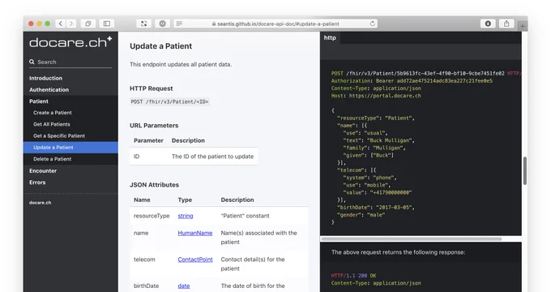Click 'The above request returns the following response' text
This screenshot has height=292, width=551.
pos(398,252)
